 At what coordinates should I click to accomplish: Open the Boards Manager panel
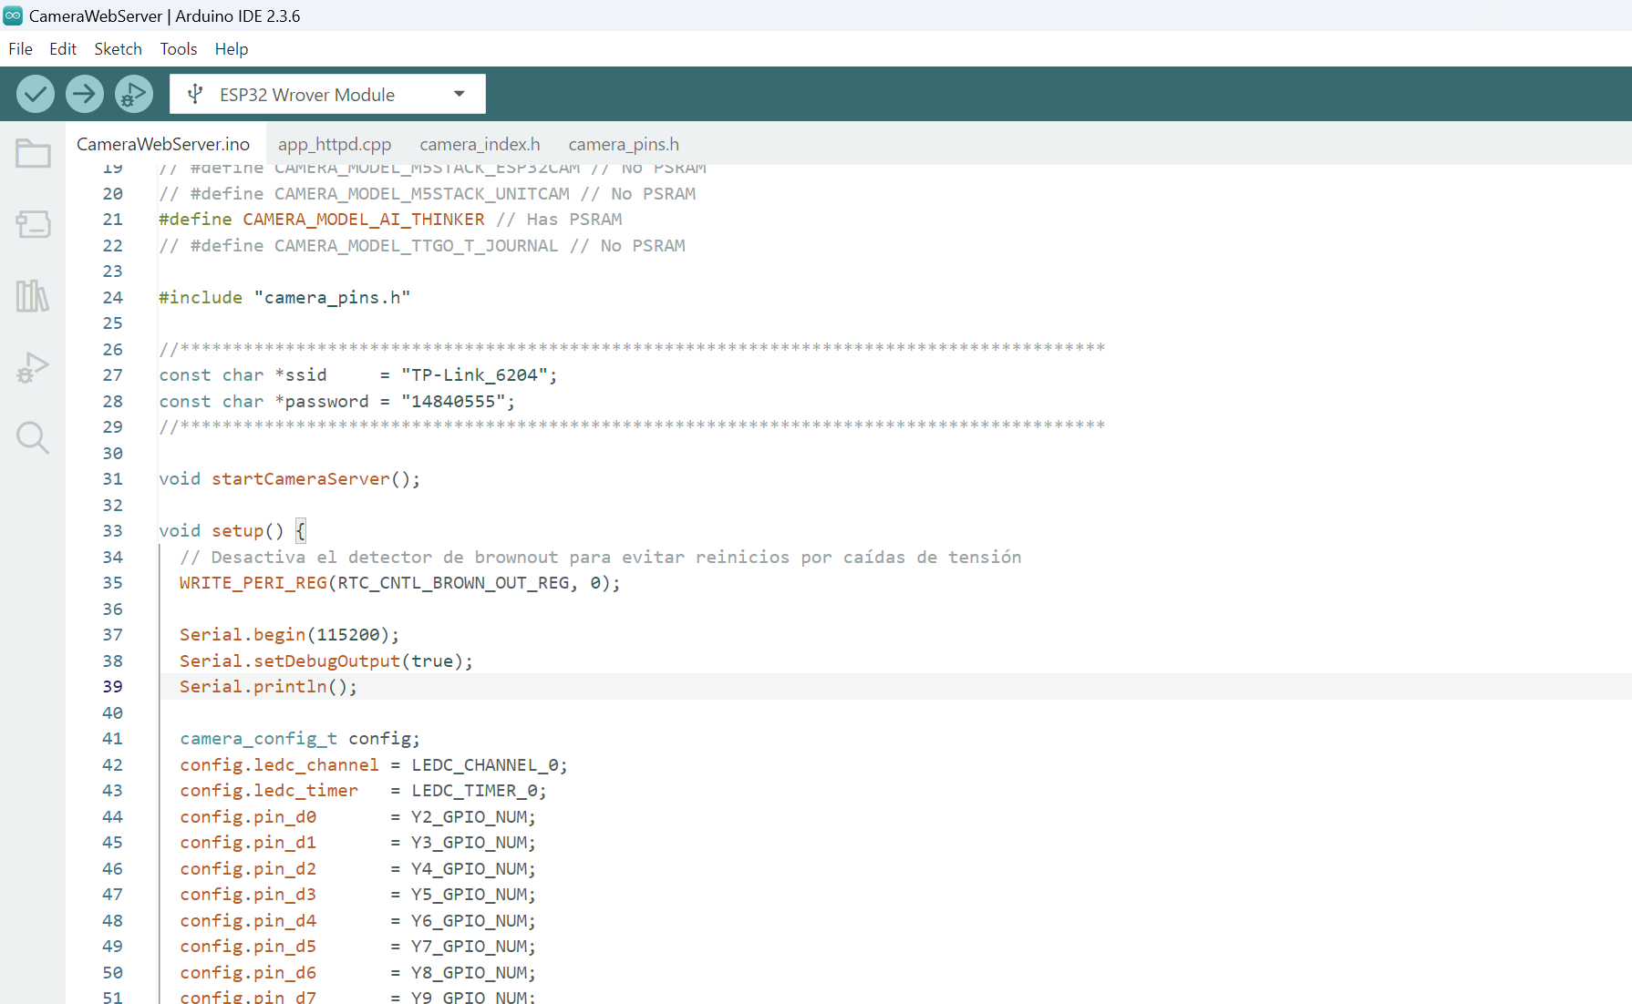click(33, 224)
